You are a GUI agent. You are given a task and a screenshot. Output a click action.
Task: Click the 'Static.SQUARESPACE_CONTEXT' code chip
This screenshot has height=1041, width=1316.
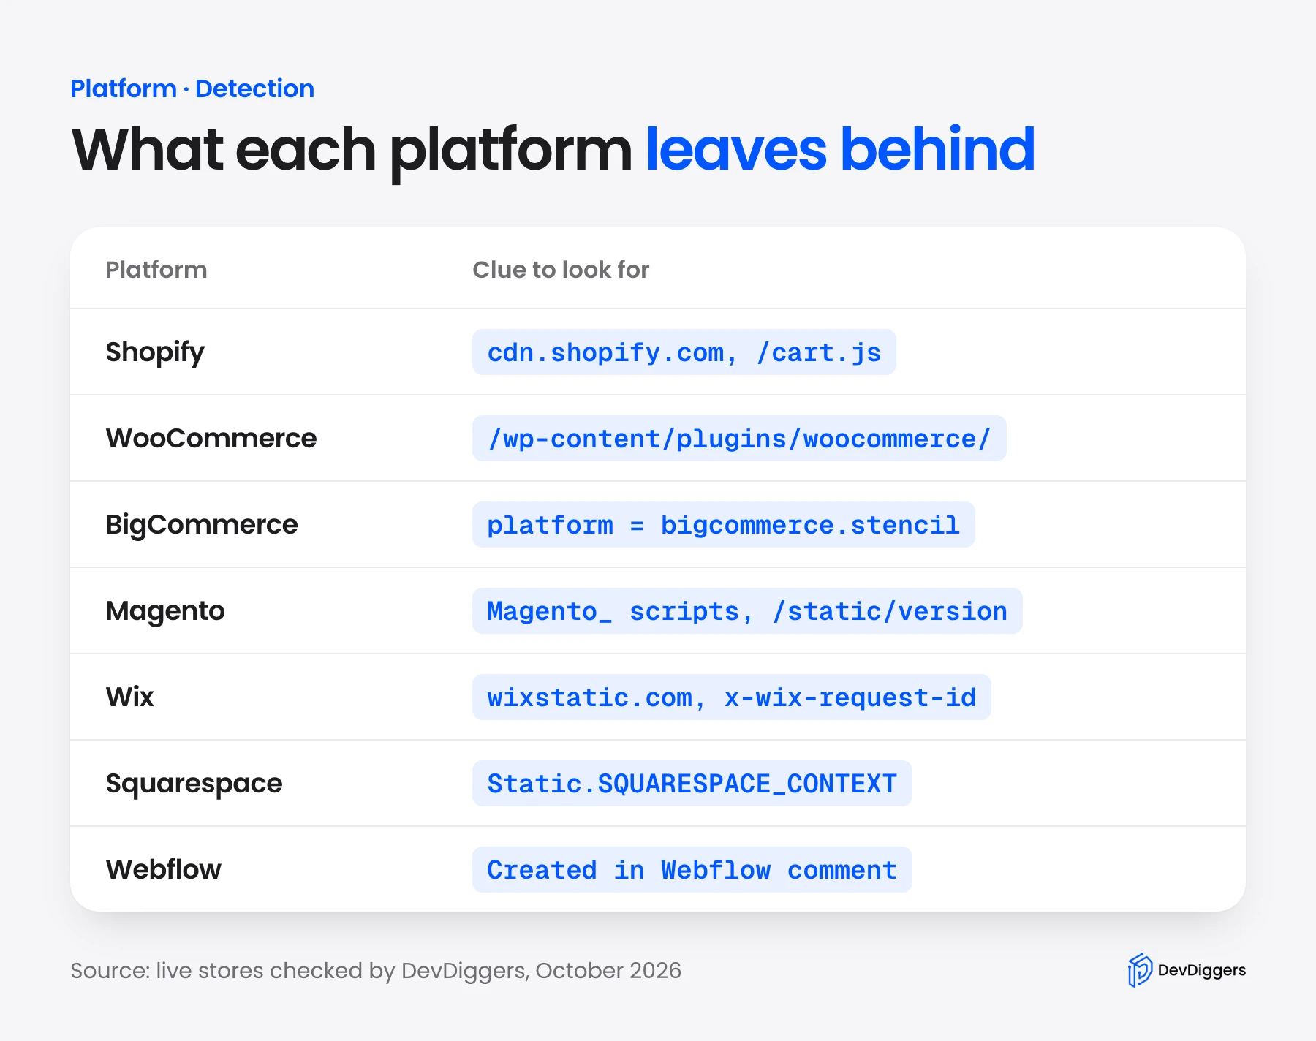pos(692,784)
